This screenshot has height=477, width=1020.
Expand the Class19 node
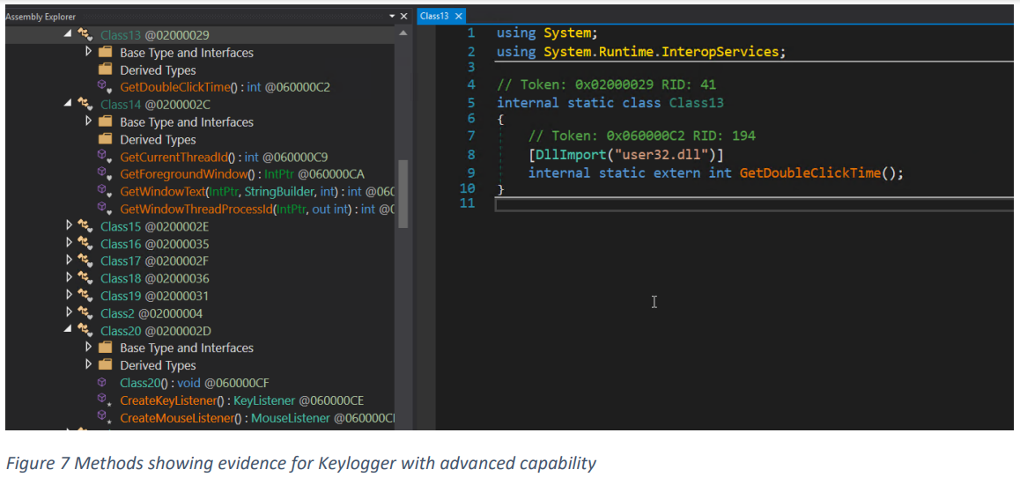[69, 295]
